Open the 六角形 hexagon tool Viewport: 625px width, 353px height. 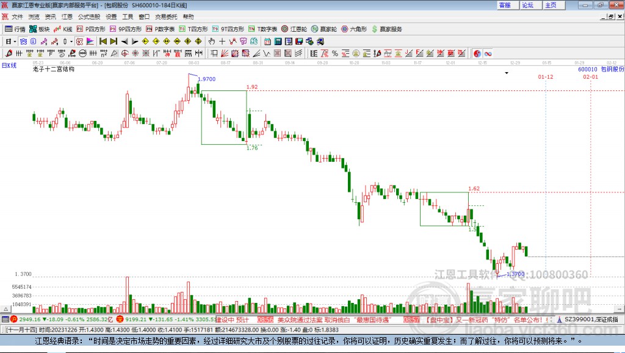tap(354, 29)
